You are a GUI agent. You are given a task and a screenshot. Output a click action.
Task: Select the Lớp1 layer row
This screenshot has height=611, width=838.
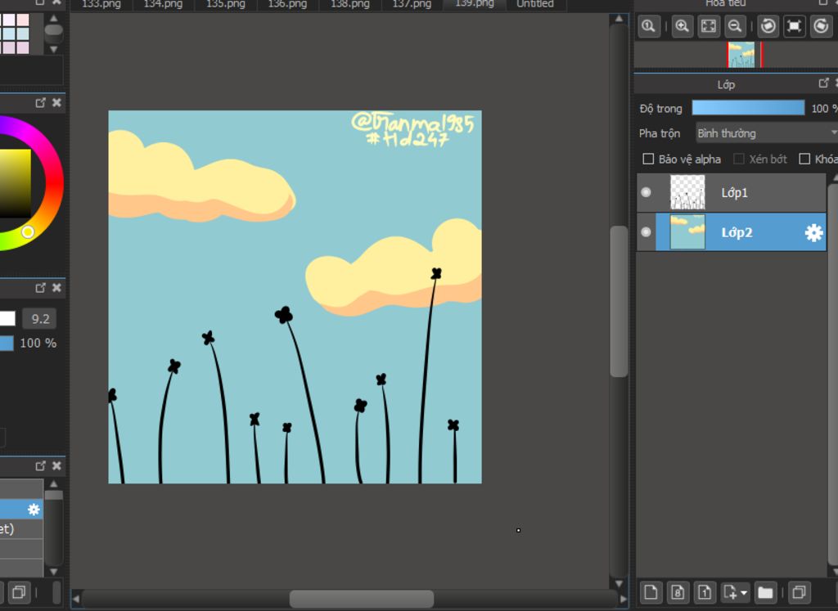(731, 192)
